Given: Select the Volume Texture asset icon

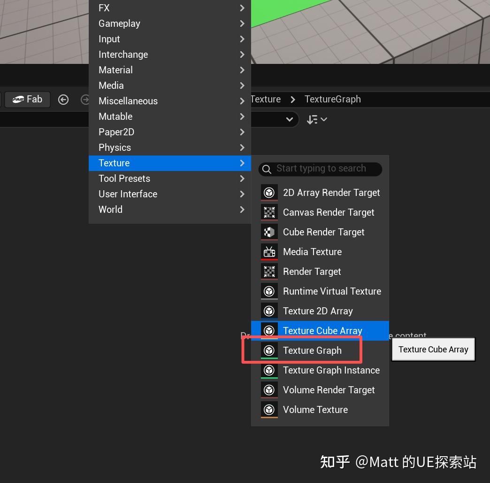Looking at the screenshot, I should pyautogui.click(x=269, y=409).
